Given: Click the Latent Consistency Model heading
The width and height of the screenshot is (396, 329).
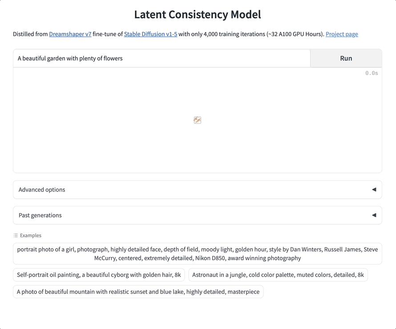Looking at the screenshot, I should pyautogui.click(x=198, y=14).
